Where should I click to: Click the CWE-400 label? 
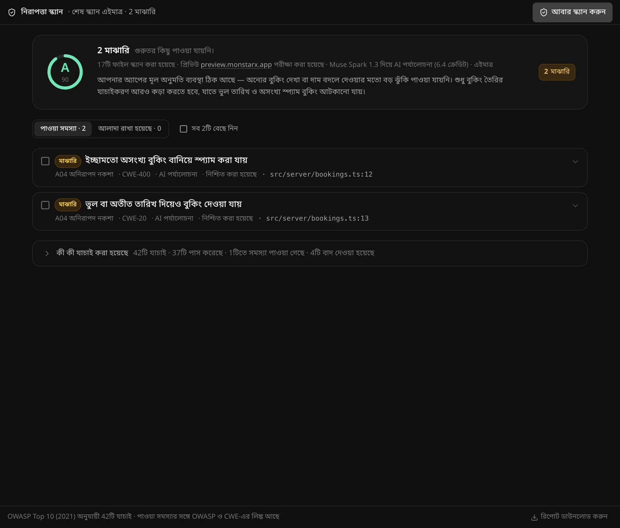(136, 174)
